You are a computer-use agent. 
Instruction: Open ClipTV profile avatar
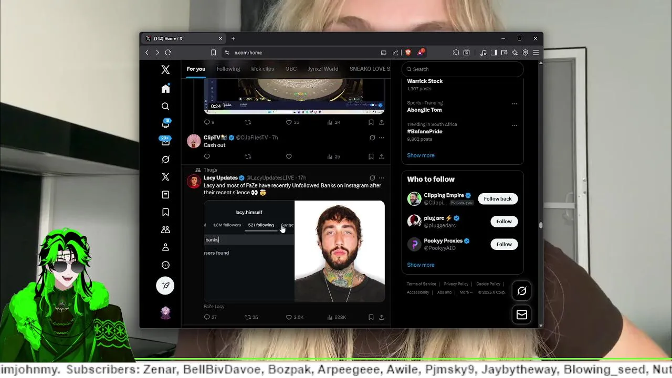point(194,141)
